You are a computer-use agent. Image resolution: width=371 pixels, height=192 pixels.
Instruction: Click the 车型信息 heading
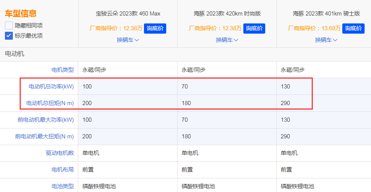(20, 14)
